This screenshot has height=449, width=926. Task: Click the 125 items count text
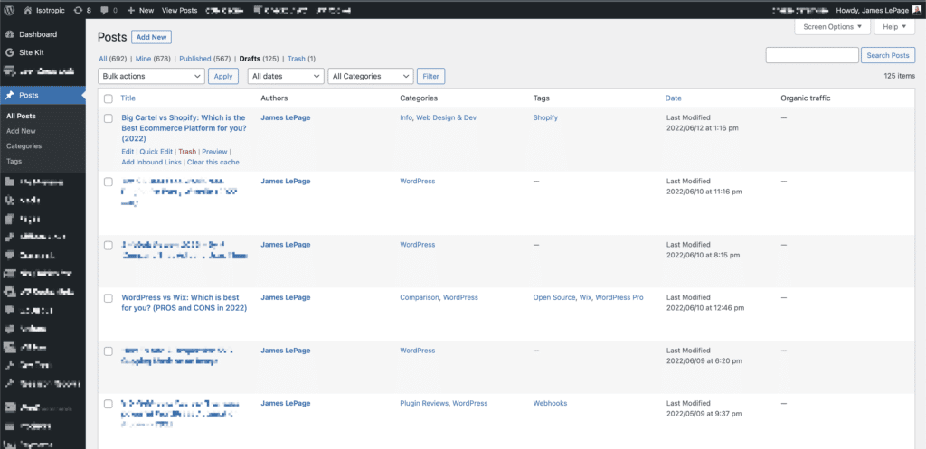[900, 76]
